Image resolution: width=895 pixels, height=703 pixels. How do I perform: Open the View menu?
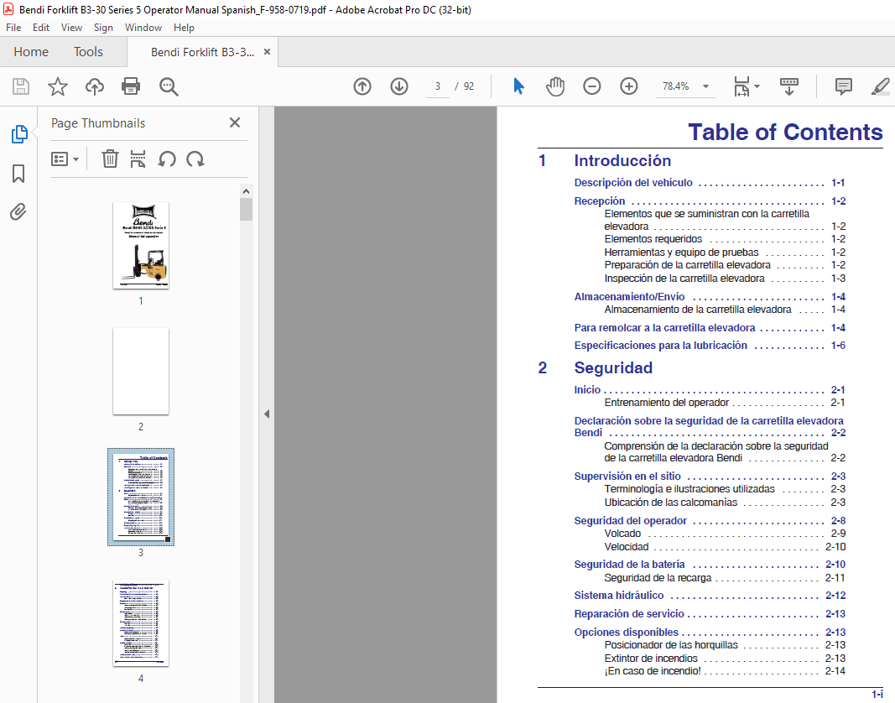pyautogui.click(x=71, y=28)
